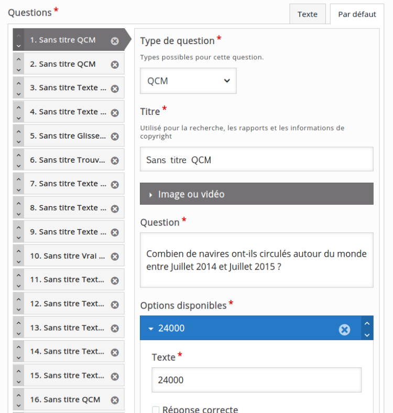Tick the Réponse correcte checkbox
The height and width of the screenshot is (413, 393).
(156, 409)
